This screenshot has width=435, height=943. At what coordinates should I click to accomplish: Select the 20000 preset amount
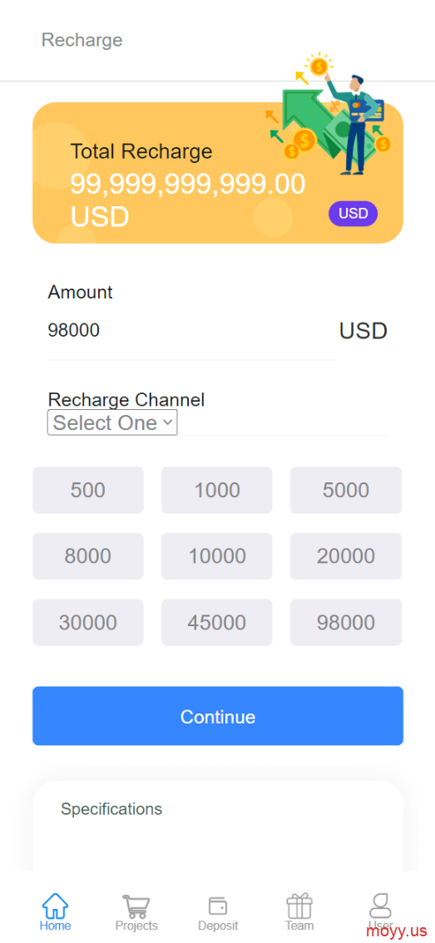346,556
